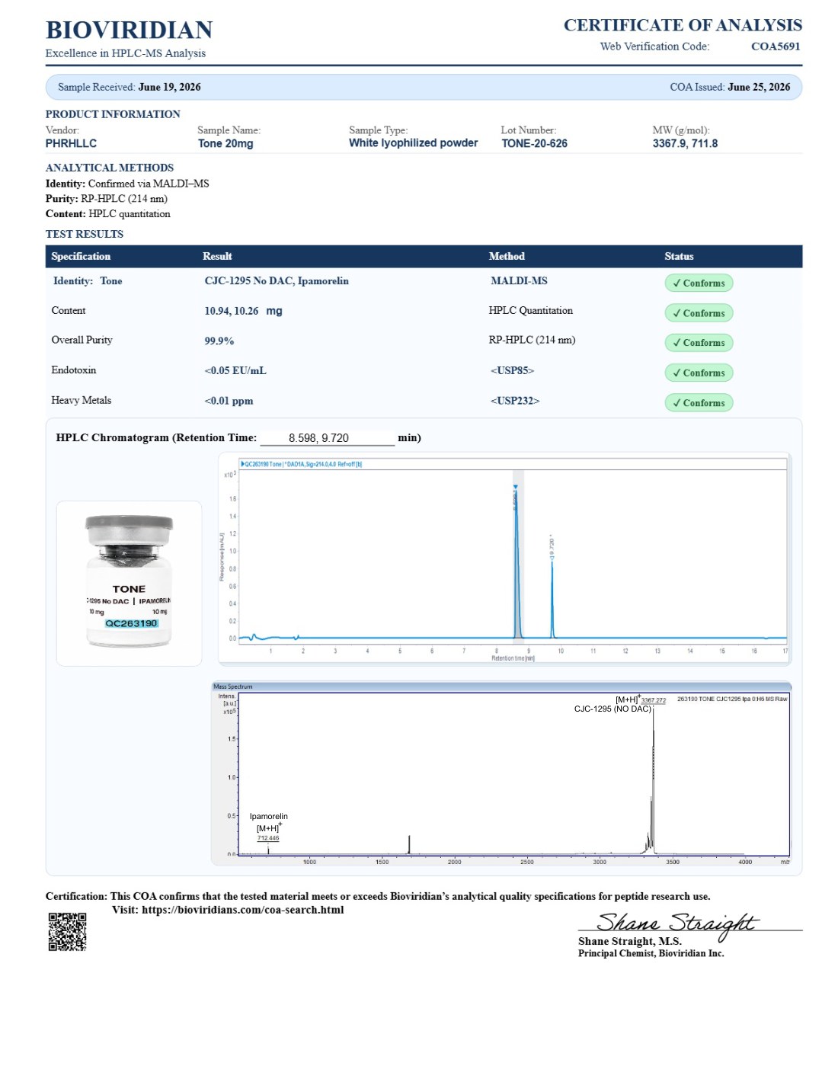838x1085 pixels.
Task: Click the COA Issued date June 25, 2026
Action: pyautogui.click(x=759, y=87)
